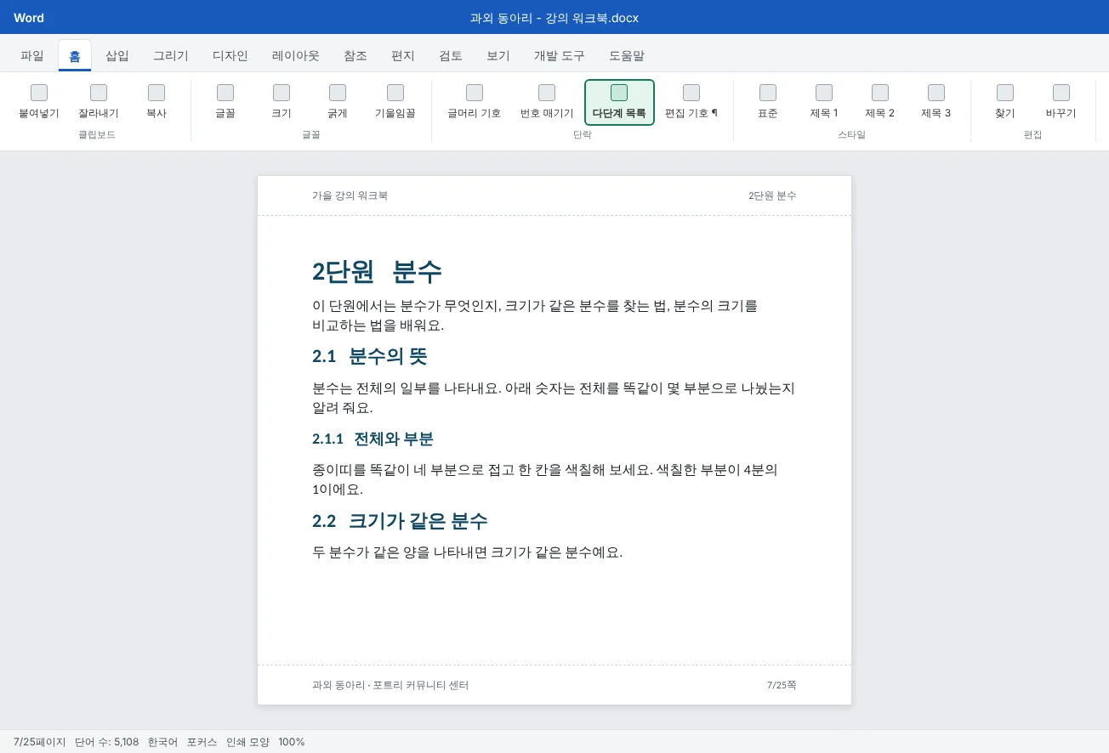Open the 글꼴 font tool in the ribbon

(225, 102)
